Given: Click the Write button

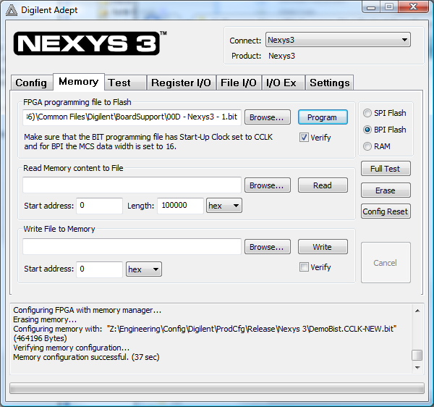Looking at the screenshot, I should coord(323,247).
